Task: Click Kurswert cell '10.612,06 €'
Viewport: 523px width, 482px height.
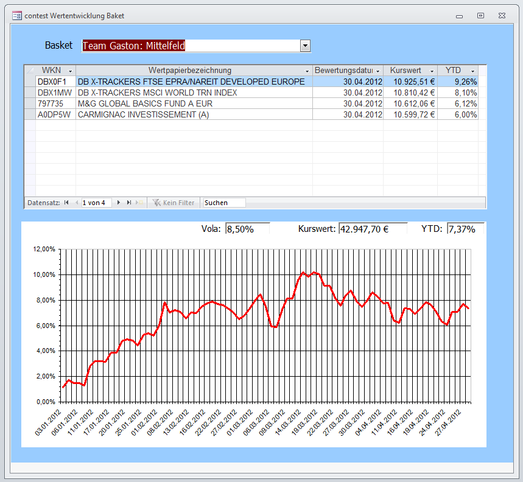Action: [410, 103]
